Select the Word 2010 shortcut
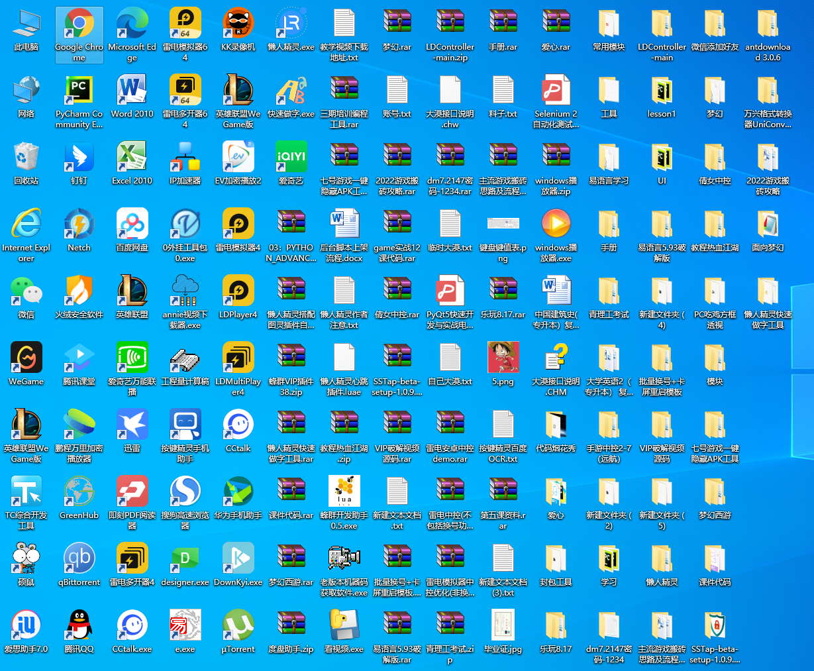Viewport: 814px width, 671px height. (132, 97)
